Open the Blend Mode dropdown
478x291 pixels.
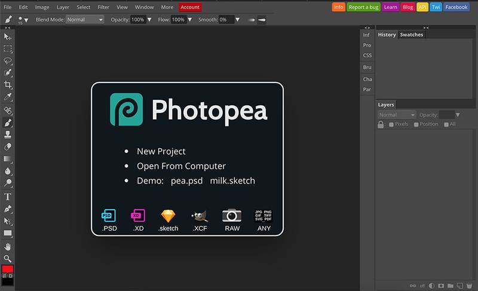coord(85,20)
